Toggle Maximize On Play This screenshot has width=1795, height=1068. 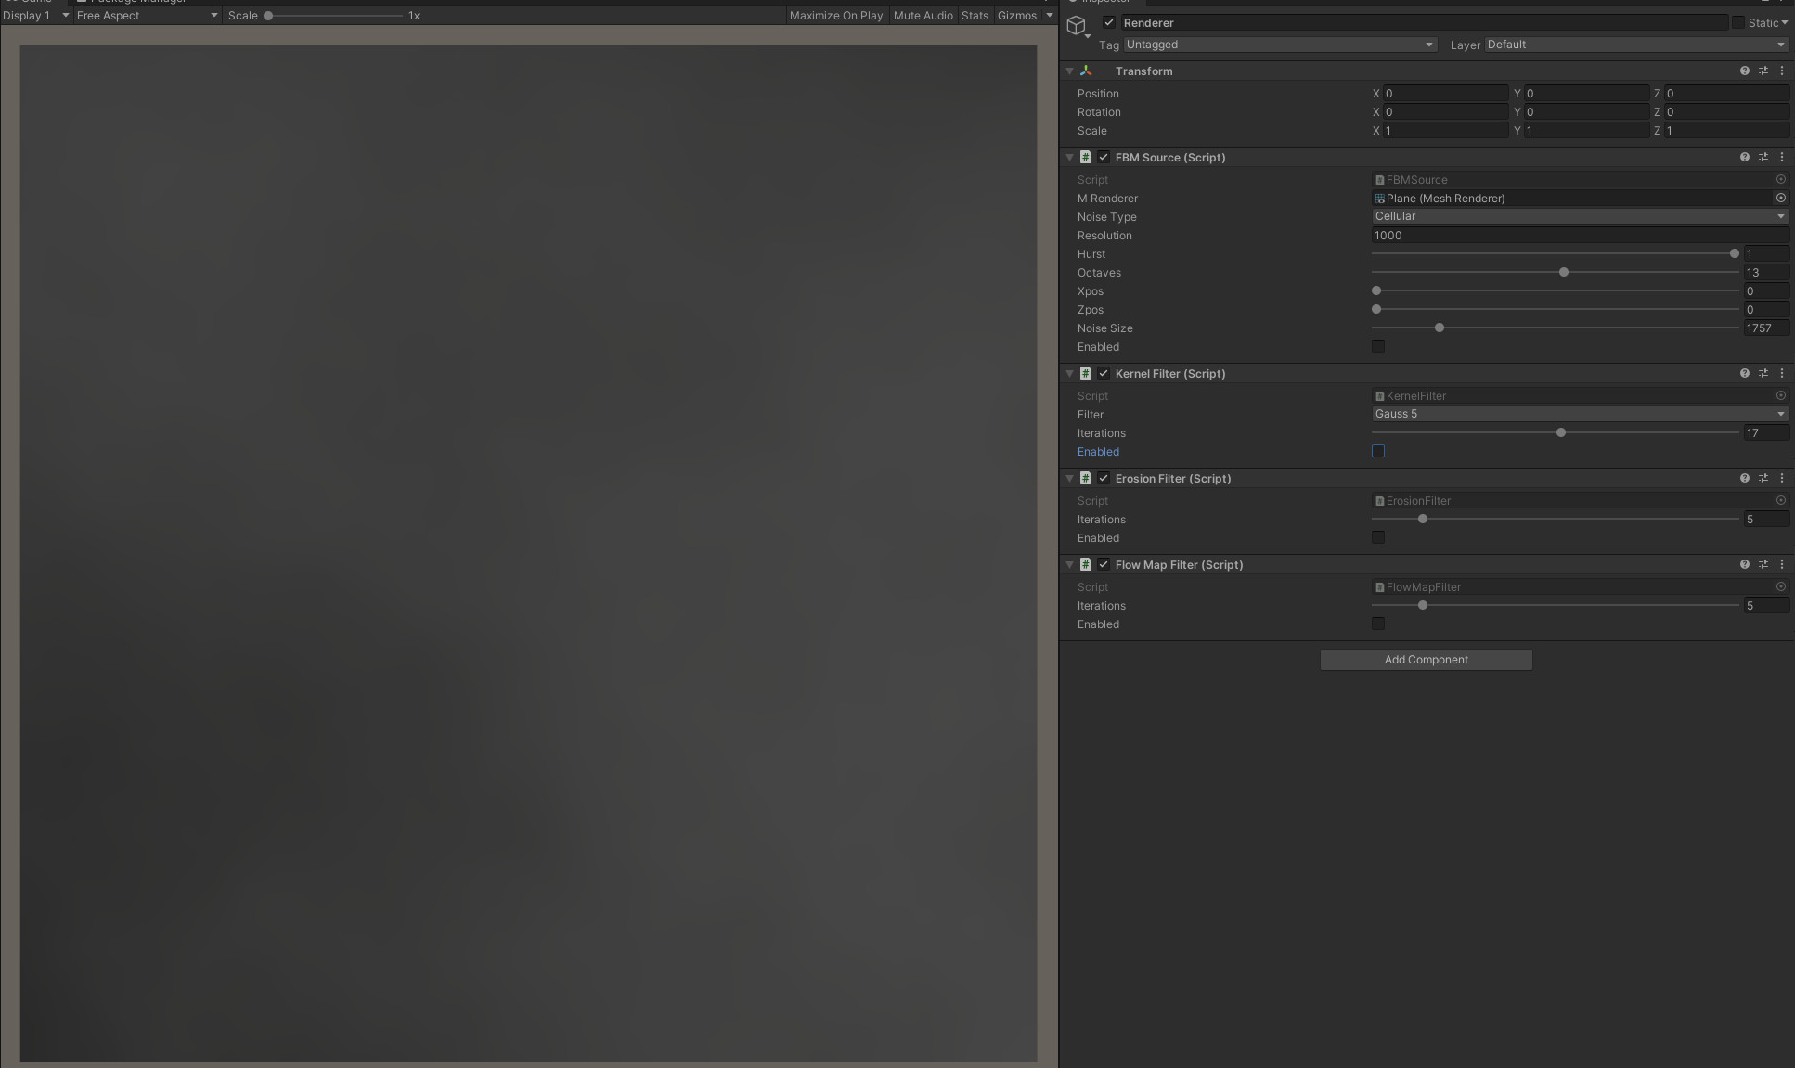(835, 15)
